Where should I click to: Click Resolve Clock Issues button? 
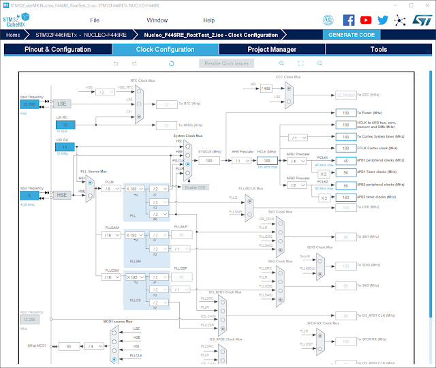[227, 63]
